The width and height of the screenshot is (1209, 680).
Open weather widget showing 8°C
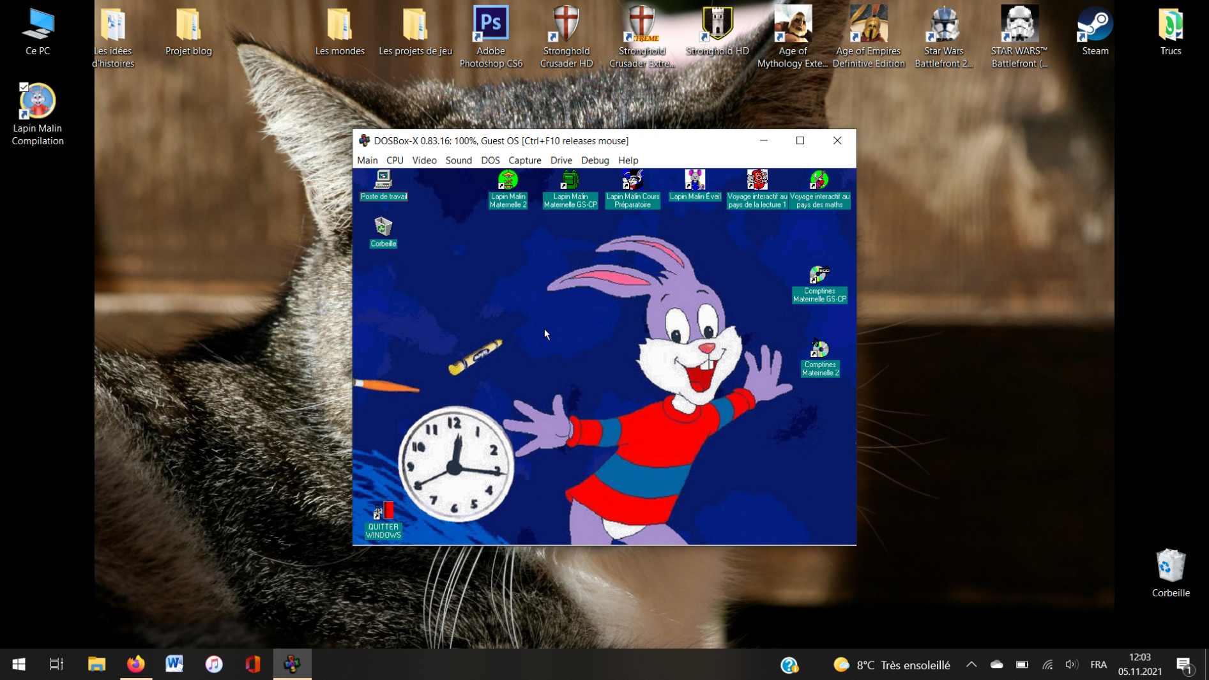(892, 665)
